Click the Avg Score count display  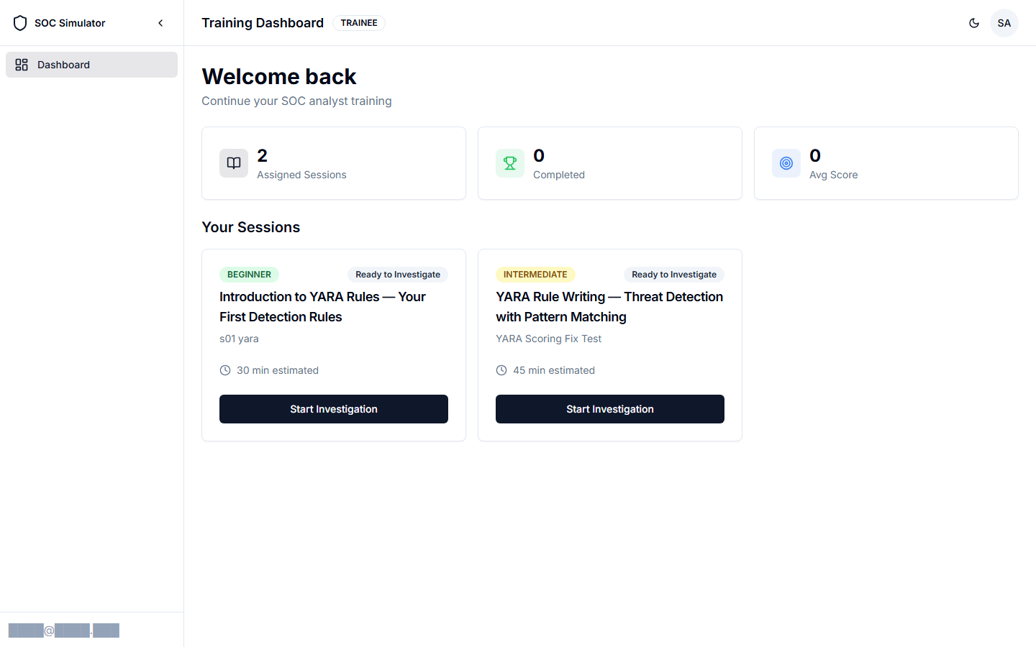coord(814,155)
